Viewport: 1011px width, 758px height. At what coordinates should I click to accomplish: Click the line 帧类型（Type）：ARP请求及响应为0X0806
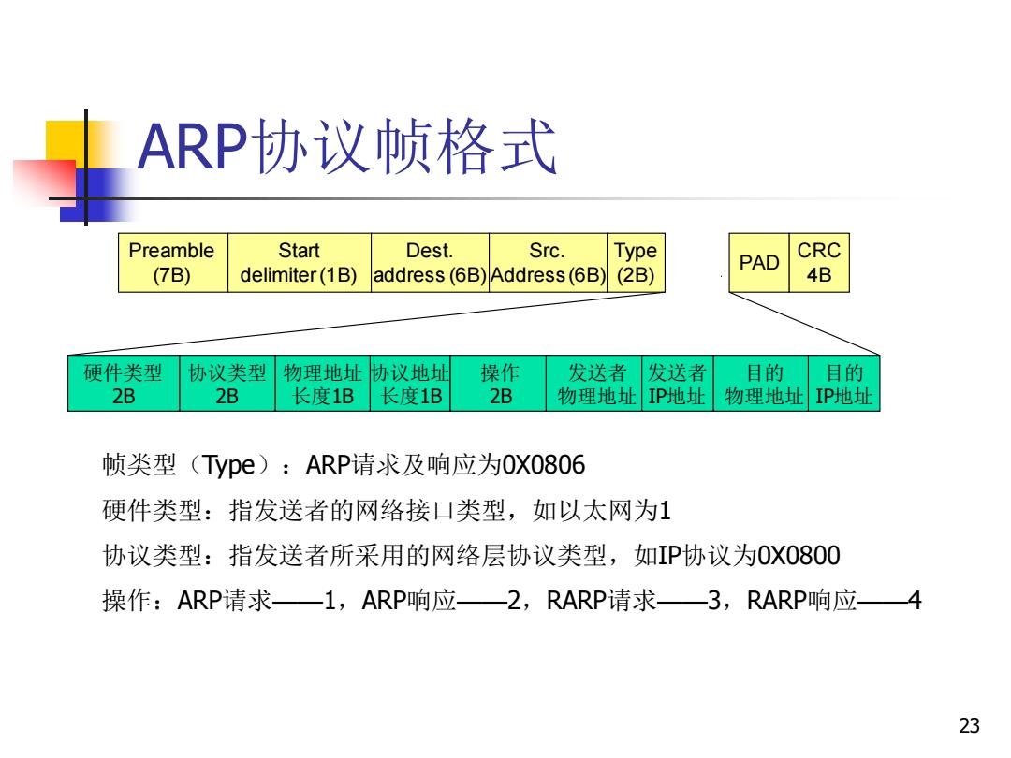pos(344,465)
